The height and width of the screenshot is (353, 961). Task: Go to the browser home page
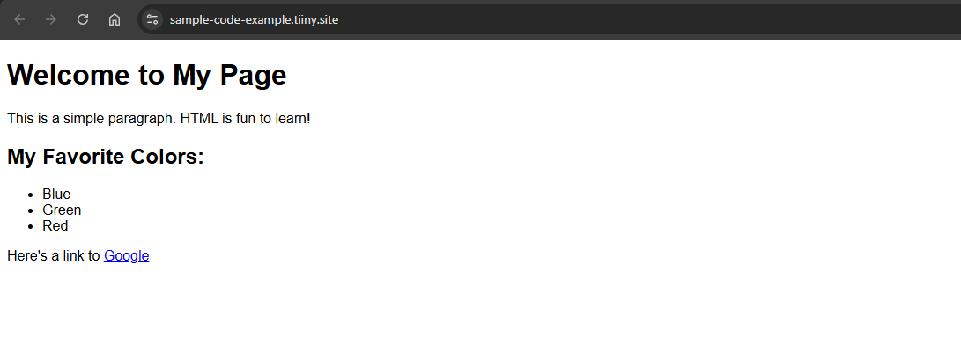[x=115, y=19]
